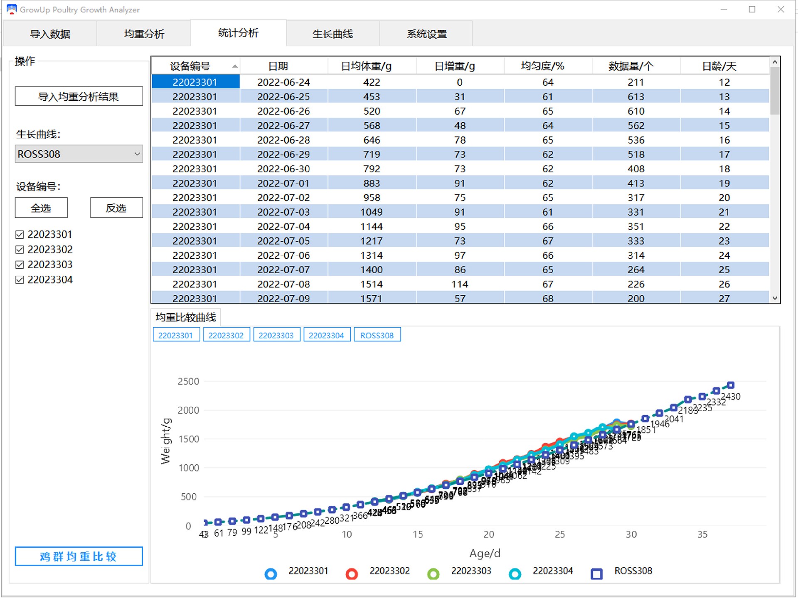Uncheck device 22023301 checkbox
This screenshot has height=598, width=798.
(x=20, y=235)
